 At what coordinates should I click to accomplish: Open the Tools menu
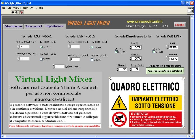coord(25,8)
